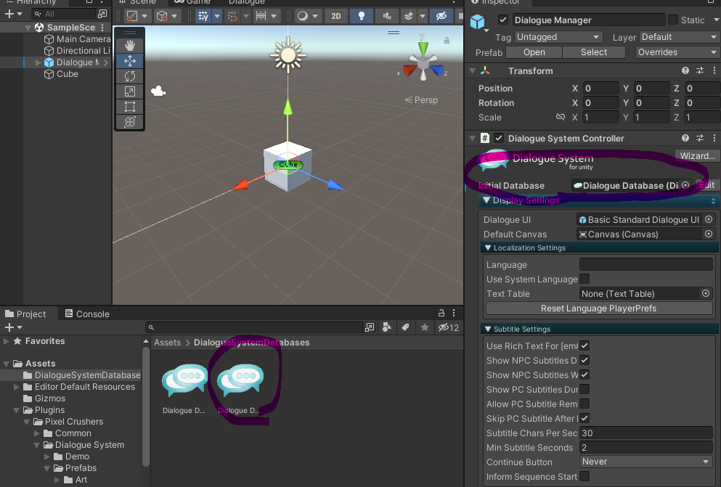The width and height of the screenshot is (721, 487).
Task: Switch to the Dialogue tab
Action: pos(246,2)
